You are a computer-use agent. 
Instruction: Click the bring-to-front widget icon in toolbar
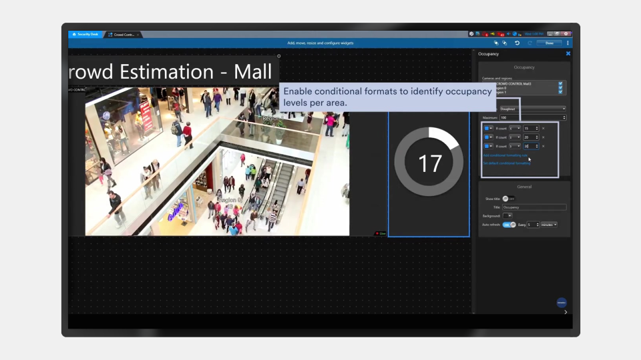(x=496, y=43)
